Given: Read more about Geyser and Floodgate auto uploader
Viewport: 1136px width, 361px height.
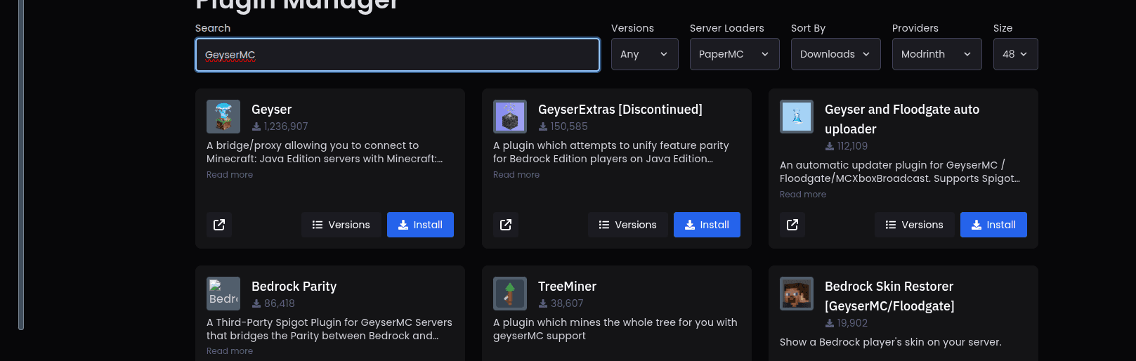Looking at the screenshot, I should coord(803,195).
